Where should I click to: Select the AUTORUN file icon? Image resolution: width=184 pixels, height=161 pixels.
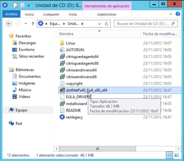coord(62,50)
